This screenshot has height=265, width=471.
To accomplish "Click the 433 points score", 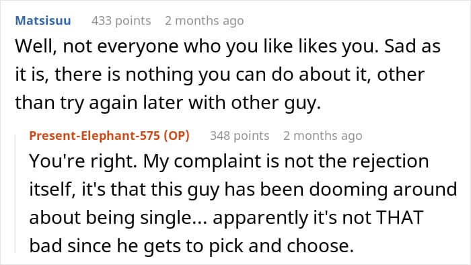I will point(121,21).
